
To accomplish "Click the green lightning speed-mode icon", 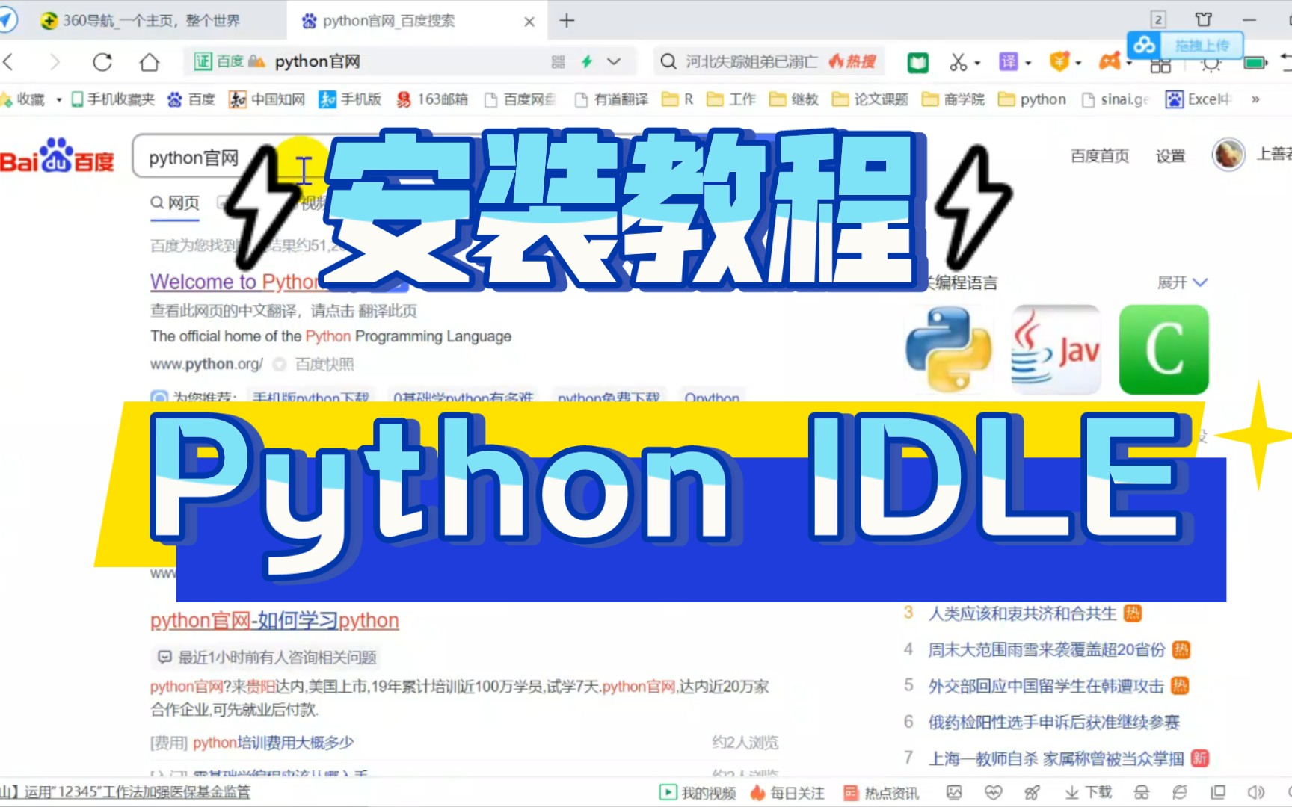I will coord(587,62).
